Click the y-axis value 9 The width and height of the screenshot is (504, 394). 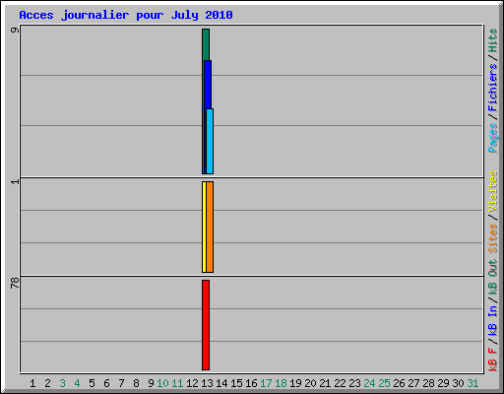tap(15, 31)
